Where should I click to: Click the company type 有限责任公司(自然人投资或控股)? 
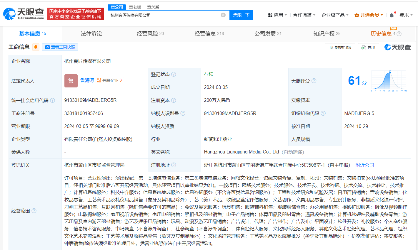98,139
